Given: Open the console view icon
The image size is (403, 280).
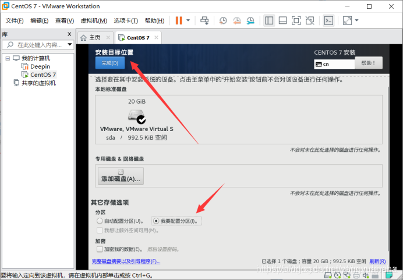Looking at the screenshot, I should [x=328, y=20].
